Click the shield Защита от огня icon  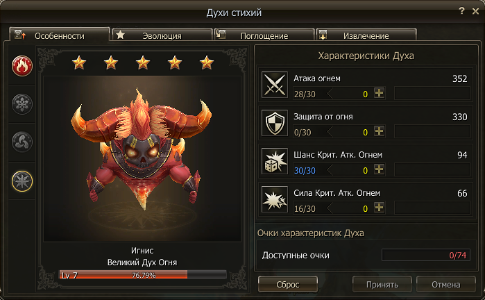pos(274,123)
